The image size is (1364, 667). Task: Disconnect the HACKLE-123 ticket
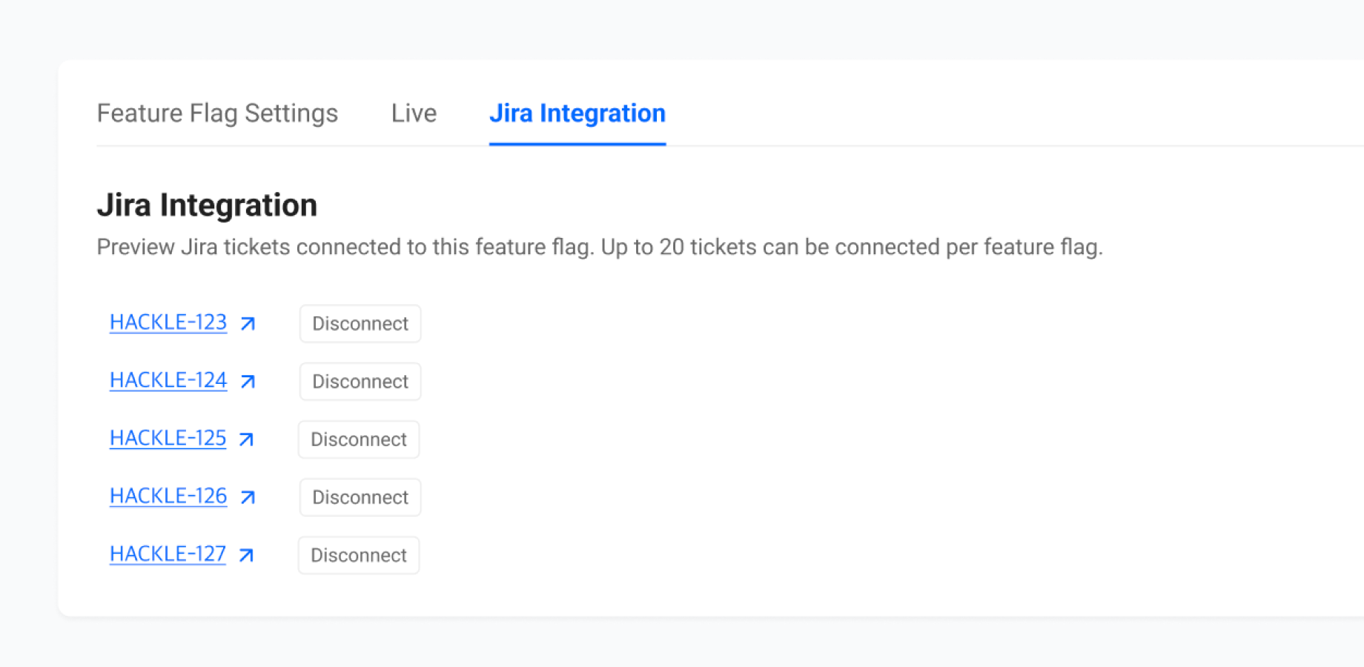pos(360,324)
